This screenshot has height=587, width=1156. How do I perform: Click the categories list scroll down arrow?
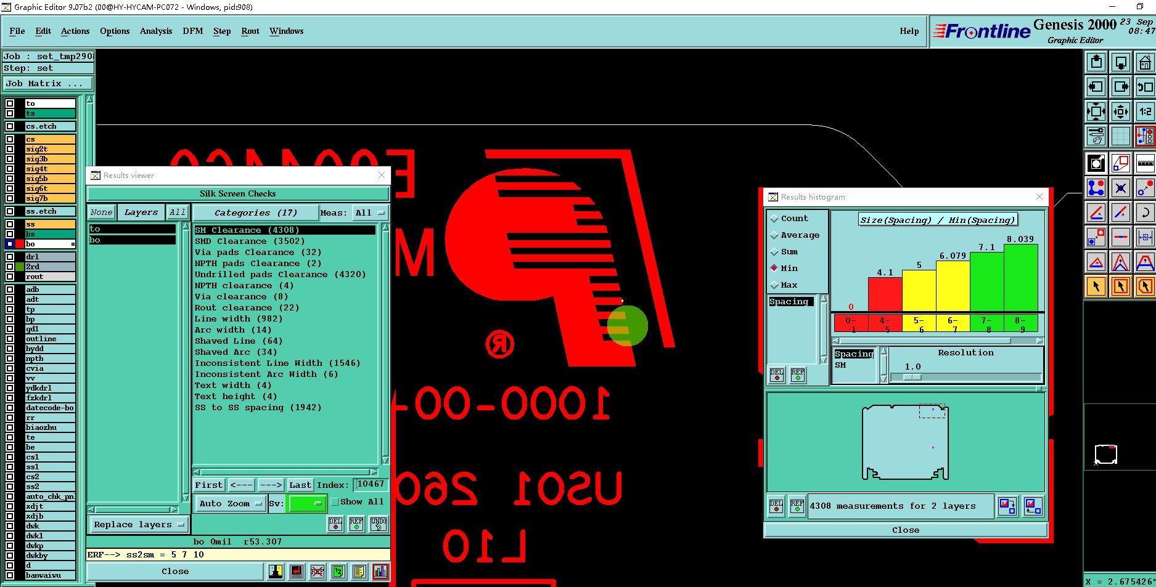tap(385, 460)
